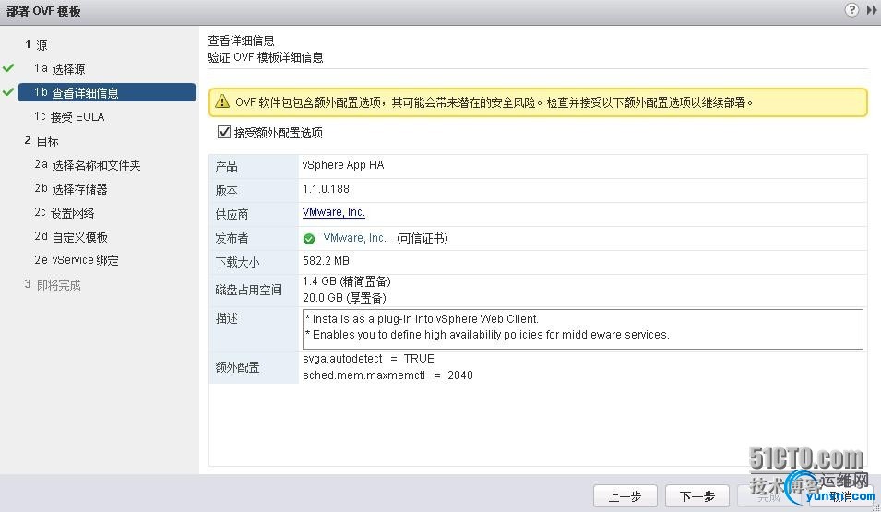Go to step 2a 选择名称和文件夹
Screen dimensions: 881x512
point(87,165)
